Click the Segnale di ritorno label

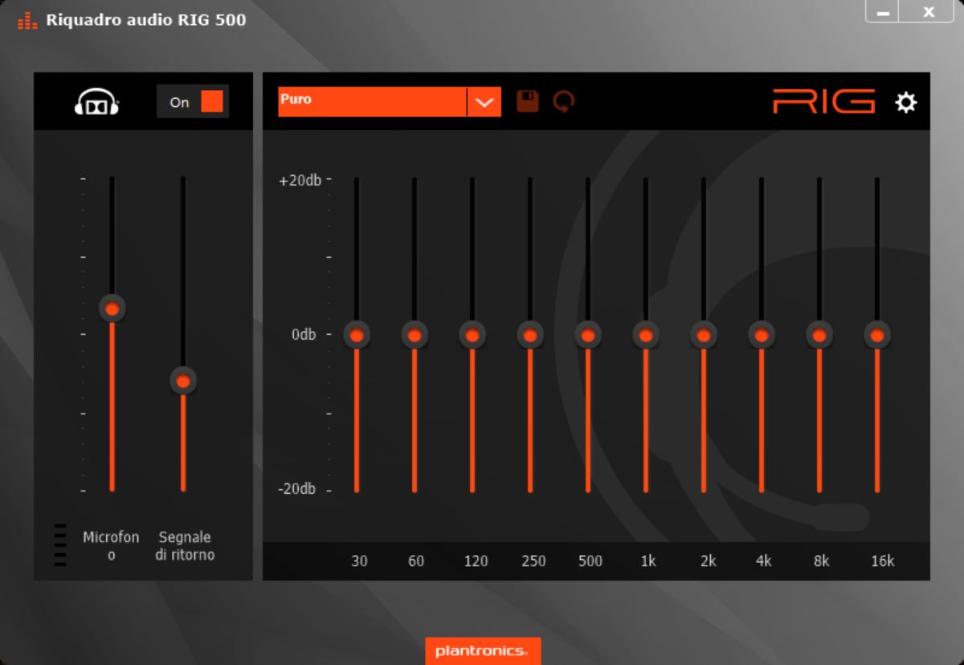click(x=185, y=545)
